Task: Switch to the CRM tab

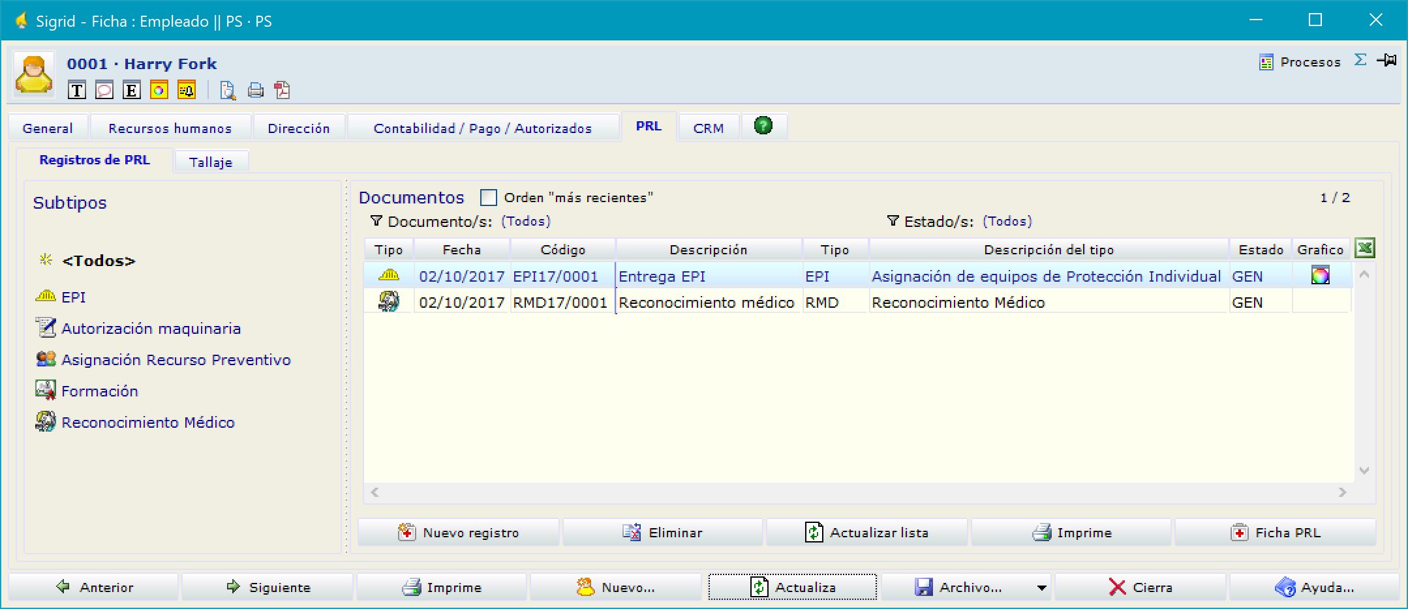Action: coord(709,128)
